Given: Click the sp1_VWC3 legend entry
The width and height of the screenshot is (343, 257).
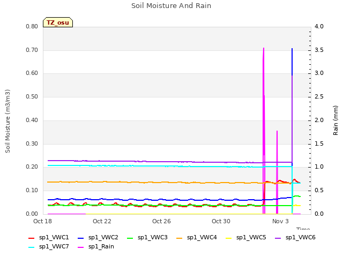Looking at the screenshot, I should 147,238.
